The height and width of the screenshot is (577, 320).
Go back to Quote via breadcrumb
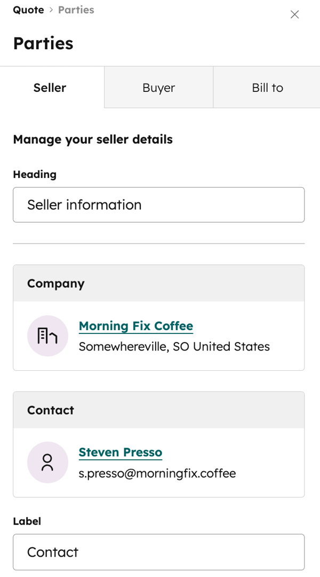point(28,10)
